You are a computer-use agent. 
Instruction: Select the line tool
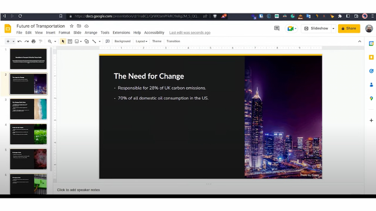click(x=94, y=41)
